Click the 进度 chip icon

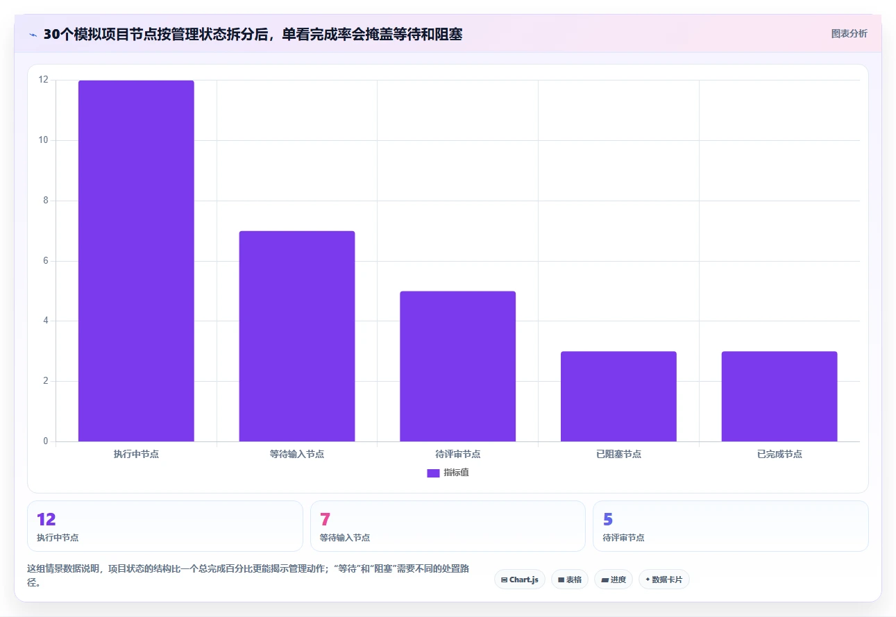(x=605, y=580)
